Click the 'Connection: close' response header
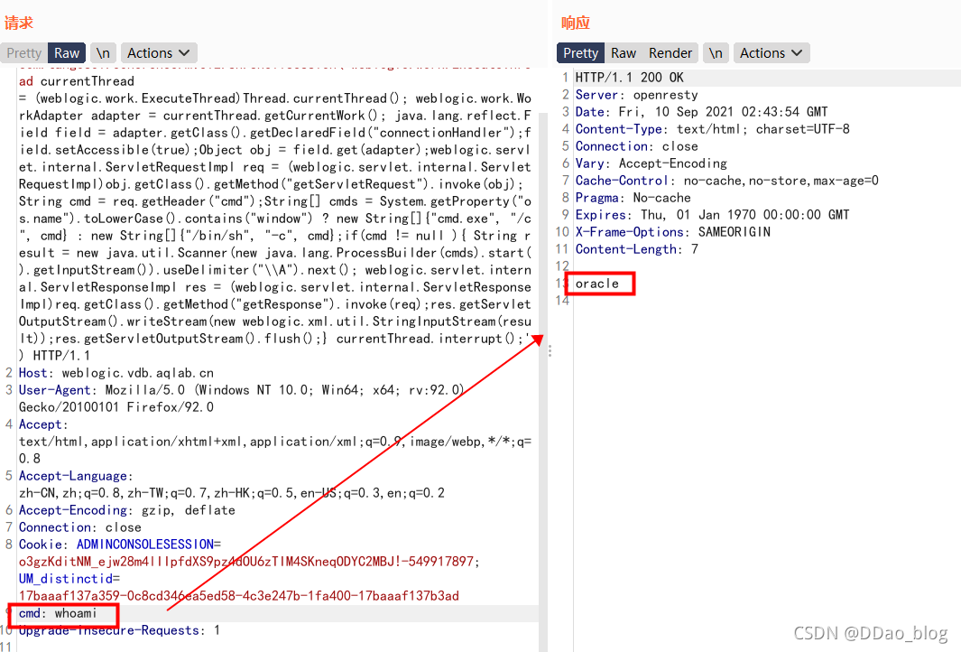This screenshot has height=652, width=961. (636, 146)
